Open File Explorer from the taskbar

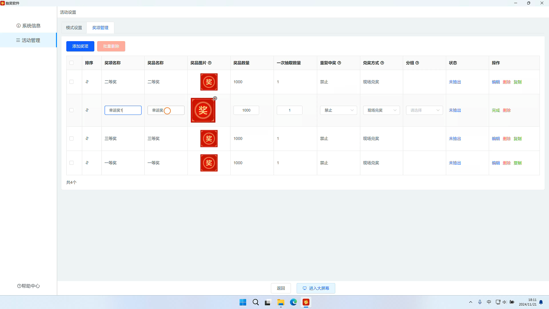(281, 302)
